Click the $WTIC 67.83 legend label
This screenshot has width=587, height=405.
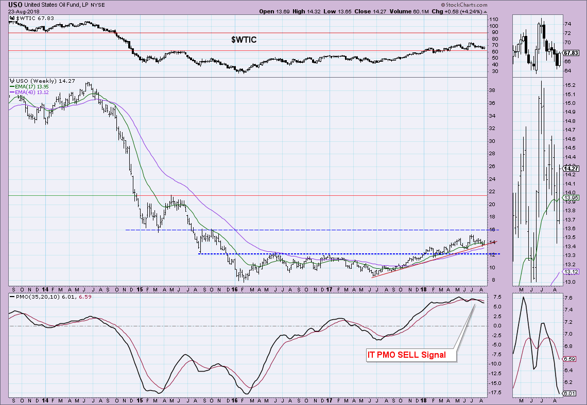coord(35,19)
